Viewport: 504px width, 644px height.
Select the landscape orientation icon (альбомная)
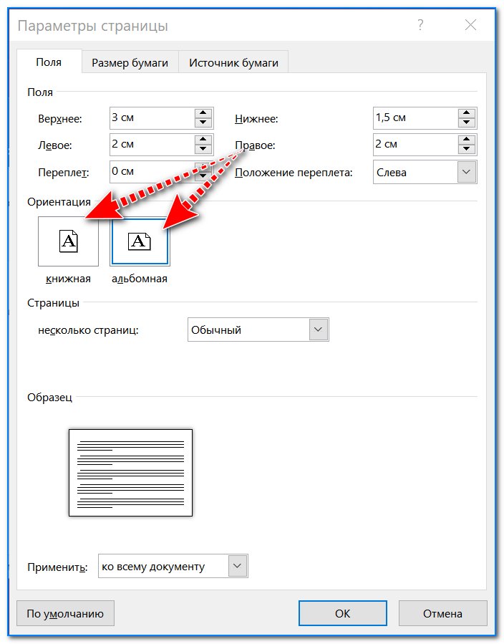coord(140,241)
